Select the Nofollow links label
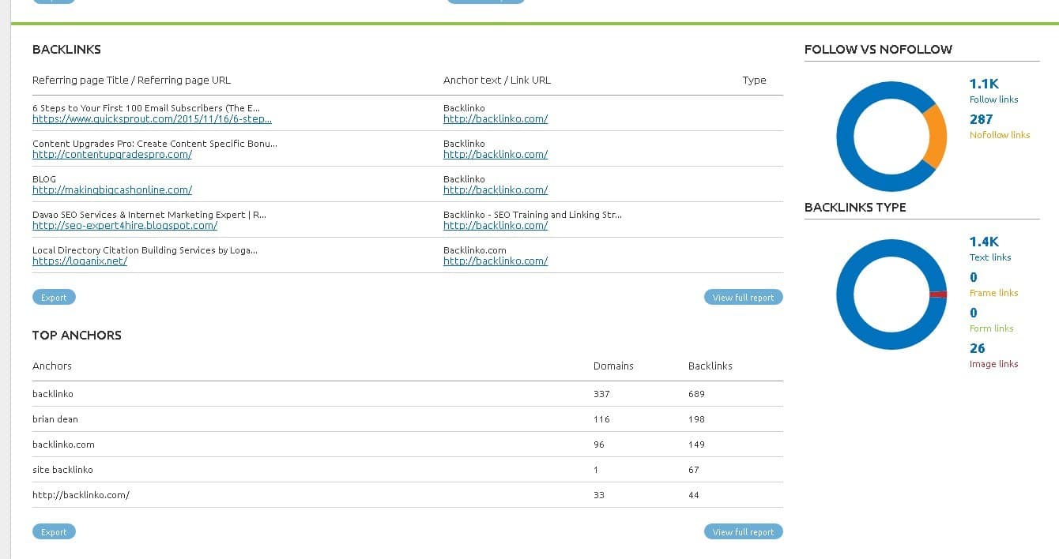This screenshot has height=559, width=1059. [1000, 135]
